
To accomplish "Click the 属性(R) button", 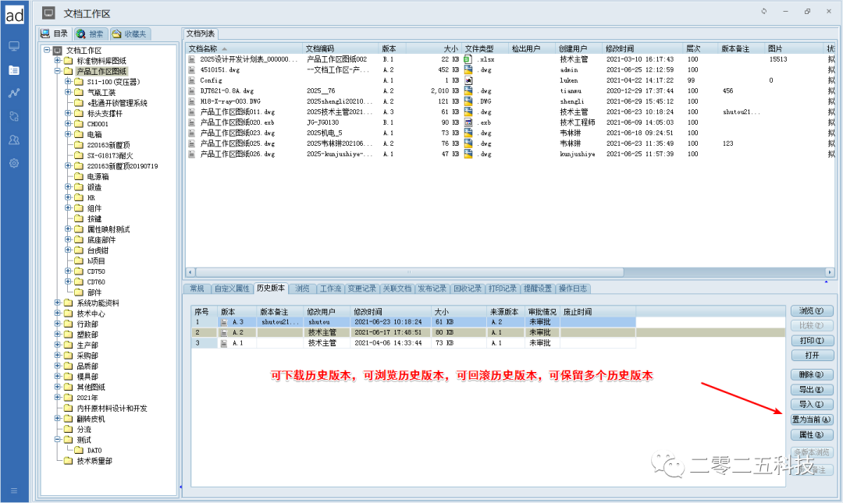I will pos(812,434).
